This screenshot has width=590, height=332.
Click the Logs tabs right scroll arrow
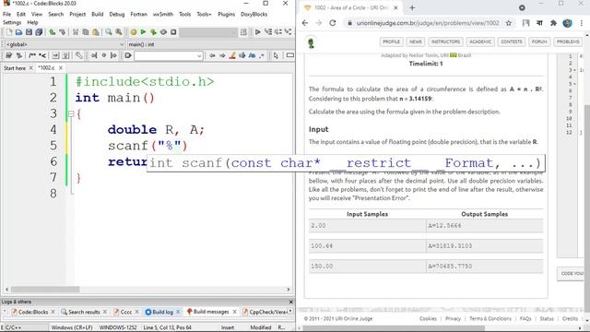(290, 312)
